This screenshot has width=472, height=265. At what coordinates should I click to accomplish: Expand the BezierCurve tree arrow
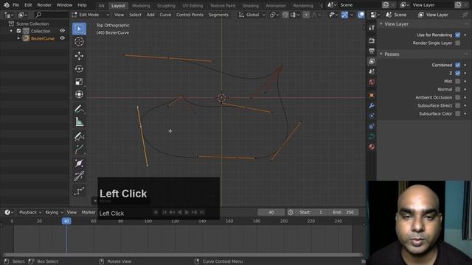click(18, 38)
